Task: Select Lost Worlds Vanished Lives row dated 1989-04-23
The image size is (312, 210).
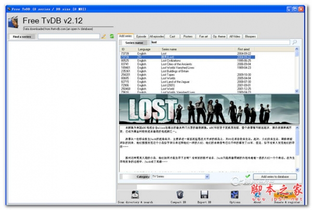Action: pyautogui.click(x=187, y=68)
